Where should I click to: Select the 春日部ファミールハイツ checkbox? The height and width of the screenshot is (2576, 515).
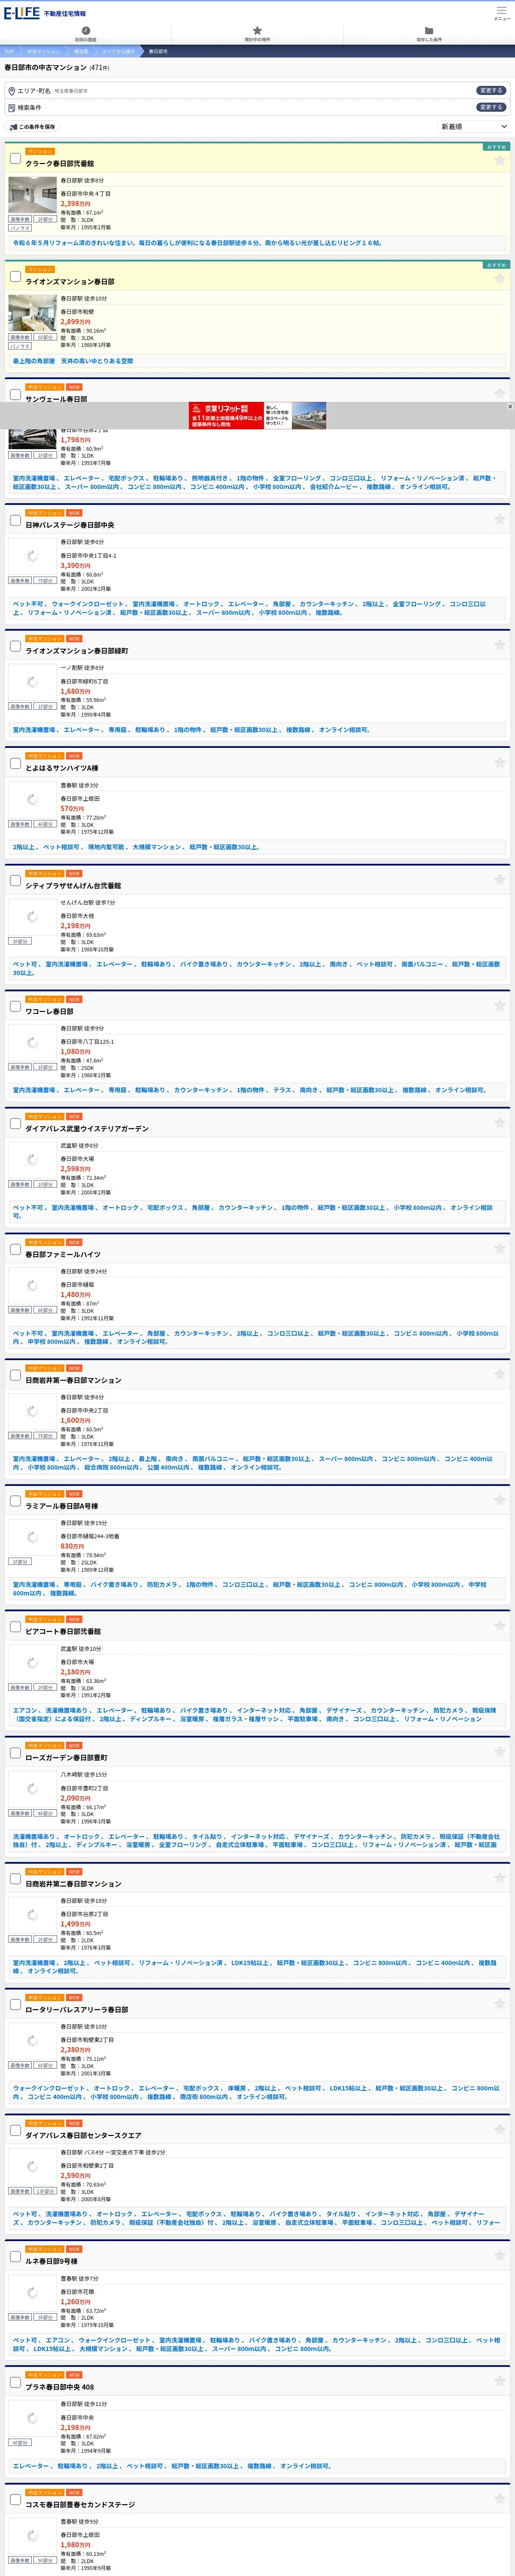point(15,1249)
